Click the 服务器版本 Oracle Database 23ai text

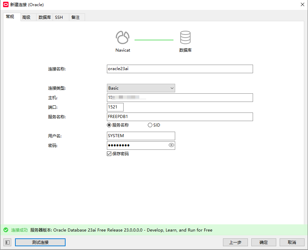(x=121, y=230)
